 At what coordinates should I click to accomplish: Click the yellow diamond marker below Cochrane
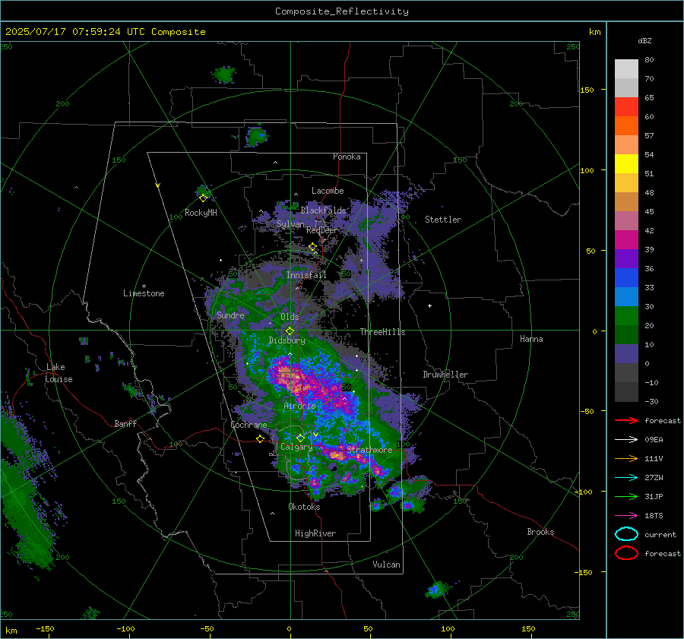click(x=261, y=439)
